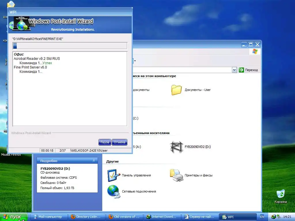Switch to Old versions of... taskbar button
295x221 pixels.
[124, 217]
